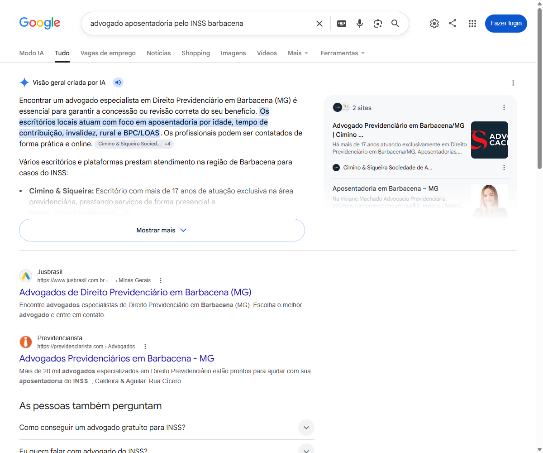Select the 'Tudo' tab

[62, 53]
